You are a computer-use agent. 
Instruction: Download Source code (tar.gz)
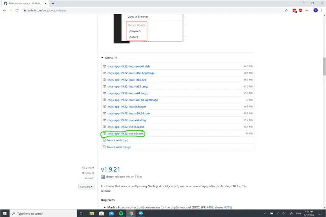119,147
